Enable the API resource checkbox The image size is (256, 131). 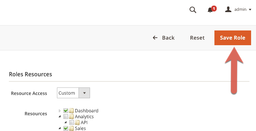72,122
